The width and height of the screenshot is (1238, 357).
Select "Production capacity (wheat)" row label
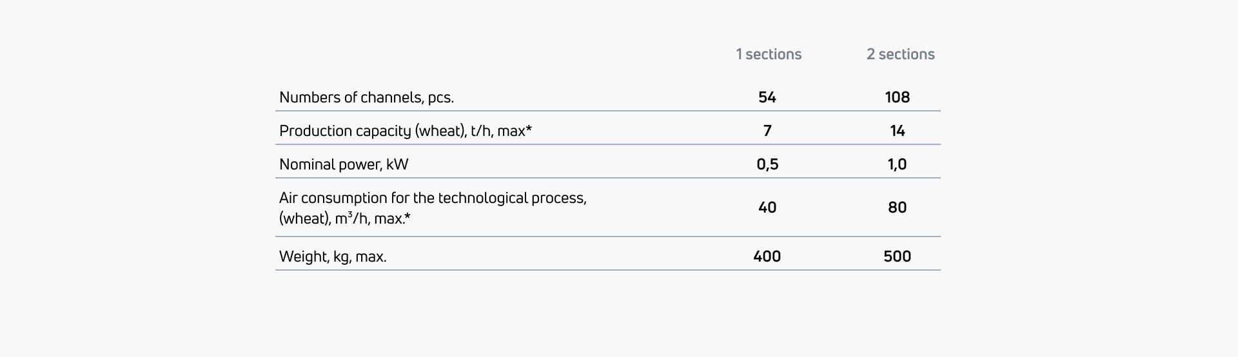click(405, 131)
